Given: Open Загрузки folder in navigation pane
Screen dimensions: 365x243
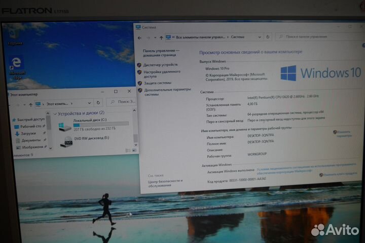Looking at the screenshot, I should [x=28, y=133].
